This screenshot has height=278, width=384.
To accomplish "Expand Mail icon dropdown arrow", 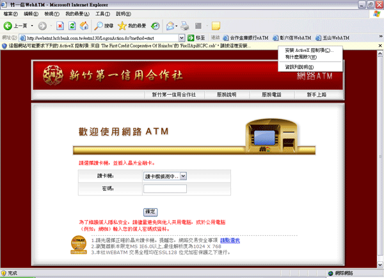I will click(x=177, y=26).
